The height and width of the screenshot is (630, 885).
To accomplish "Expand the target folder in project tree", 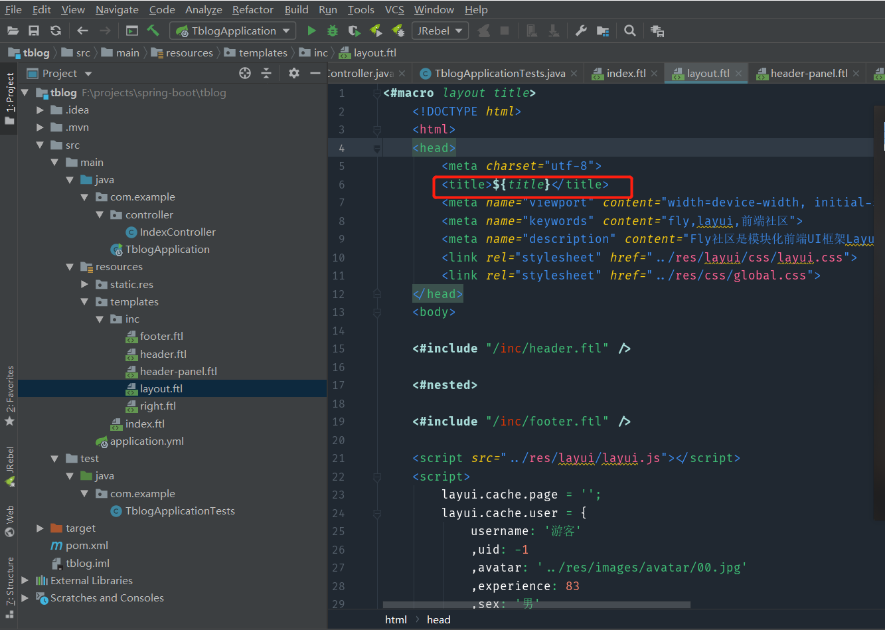I will click(40, 528).
